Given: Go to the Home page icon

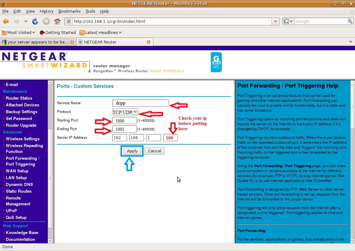Looking at the screenshot, I should click(57, 21).
